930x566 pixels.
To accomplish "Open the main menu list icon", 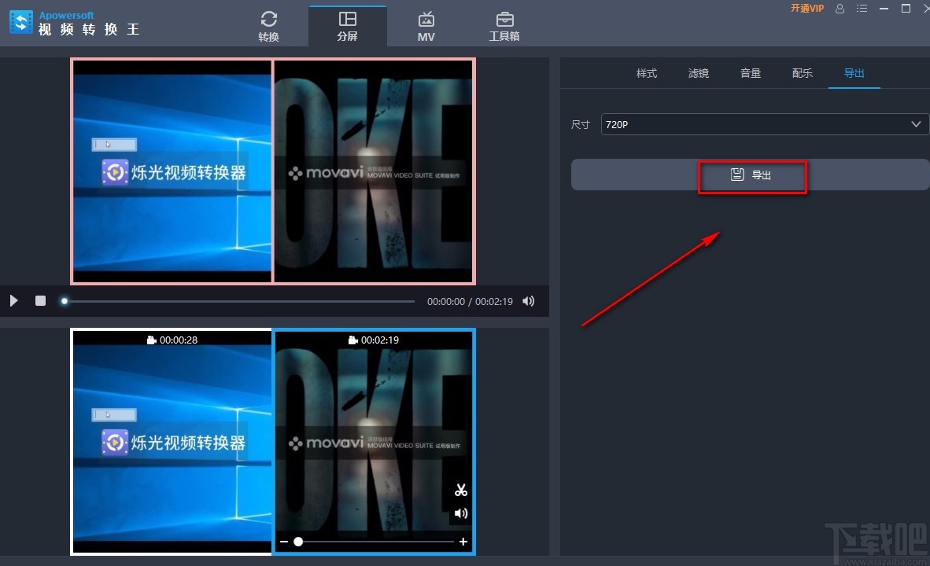I will (862, 9).
